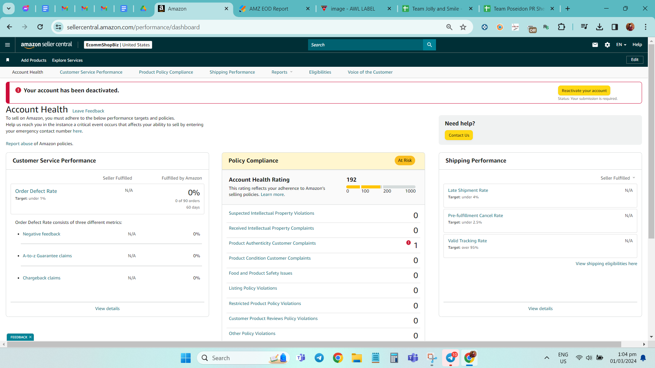
Task: Change the Seller Fulfilled shipping dropdown
Action: pyautogui.click(x=618, y=178)
